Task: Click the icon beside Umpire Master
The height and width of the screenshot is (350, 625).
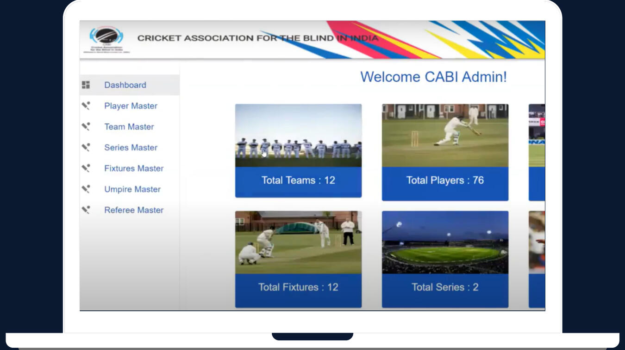Action: 86,189
